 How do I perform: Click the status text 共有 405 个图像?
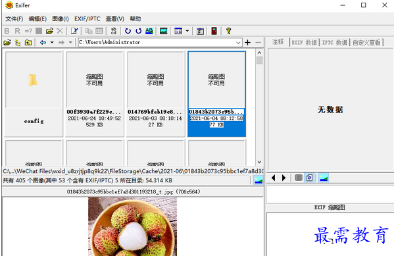point(34,180)
